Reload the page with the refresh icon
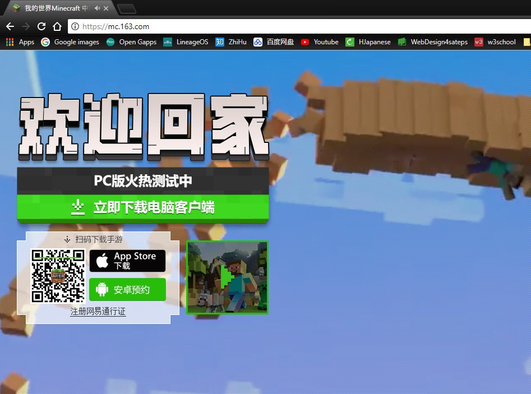This screenshot has height=394, width=531. [x=41, y=26]
